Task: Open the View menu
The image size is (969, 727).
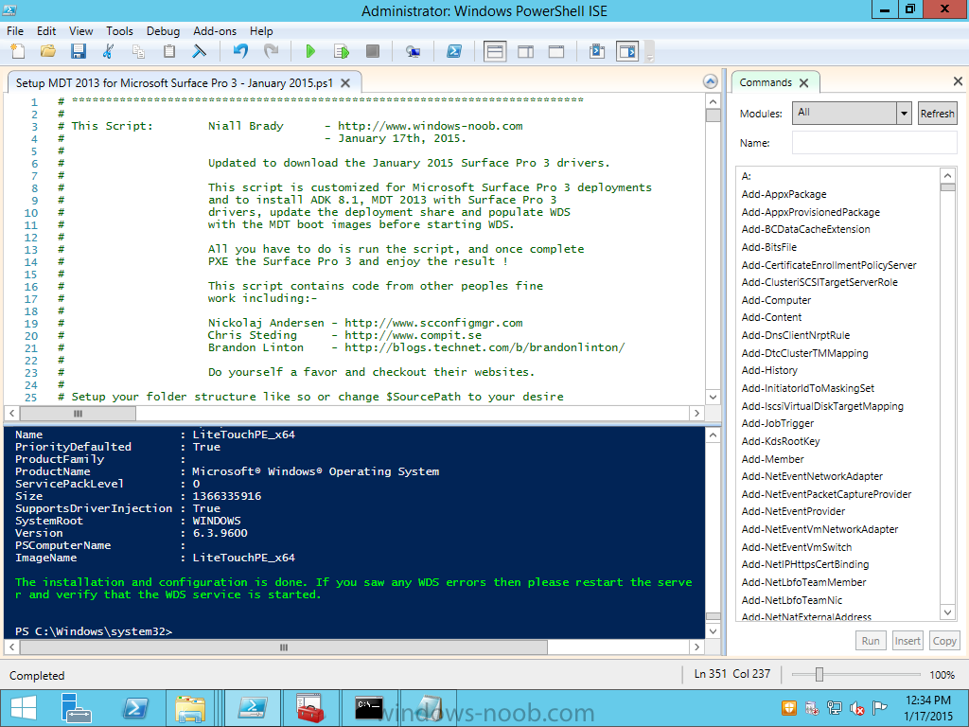Action: [81, 31]
